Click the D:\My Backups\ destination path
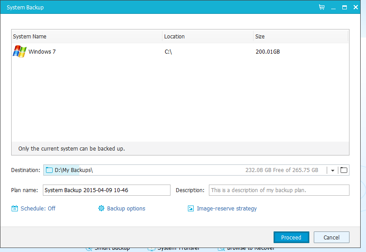366x252 pixels. point(74,170)
